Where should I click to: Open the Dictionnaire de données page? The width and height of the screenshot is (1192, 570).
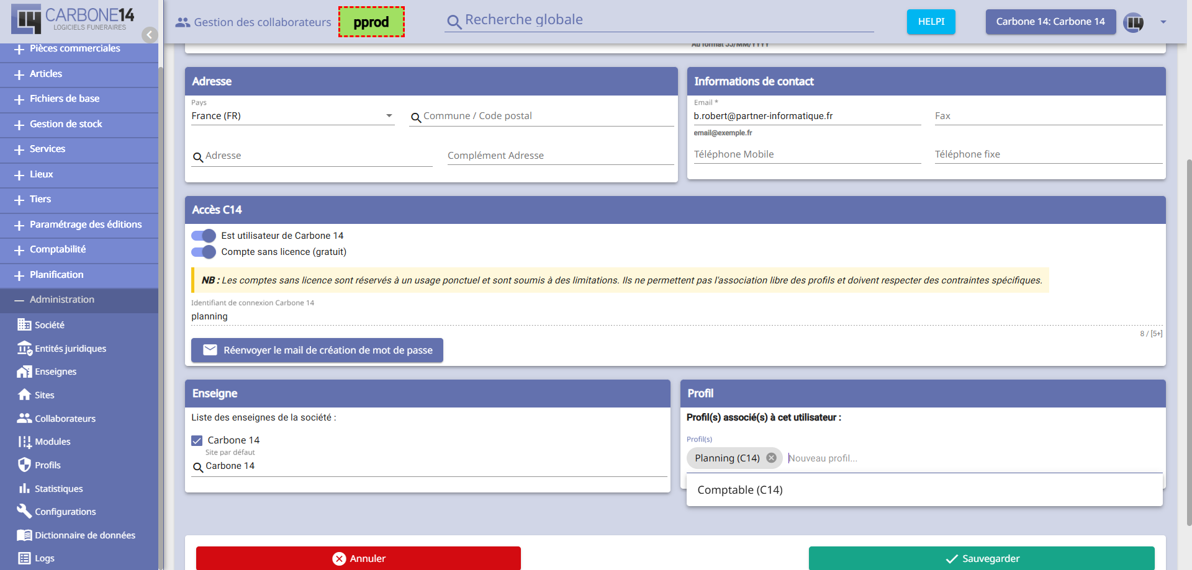point(84,535)
